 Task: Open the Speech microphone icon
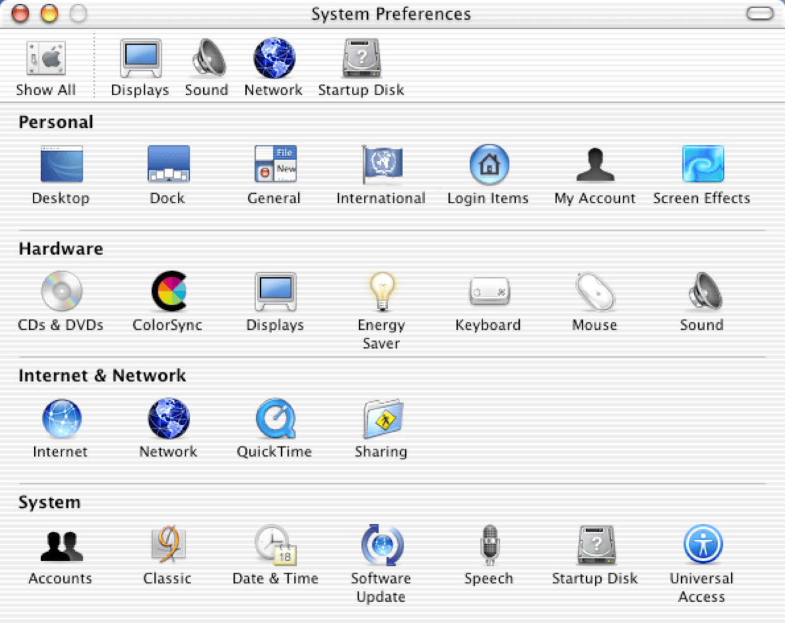point(489,545)
